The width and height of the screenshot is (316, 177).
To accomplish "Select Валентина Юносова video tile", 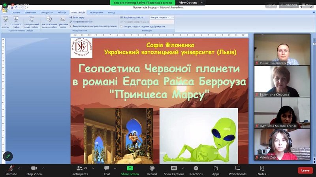I will [282, 81].
